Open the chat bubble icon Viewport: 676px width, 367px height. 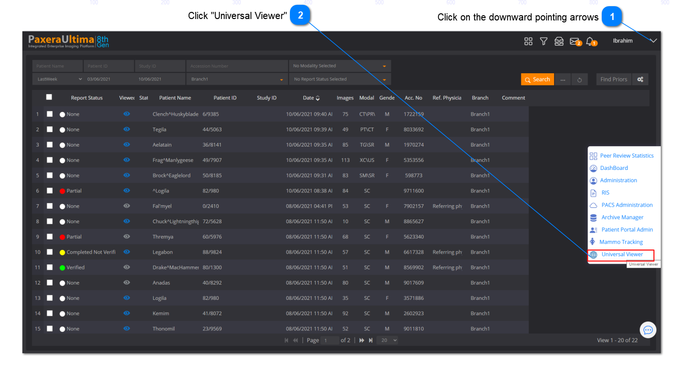pyautogui.click(x=647, y=330)
